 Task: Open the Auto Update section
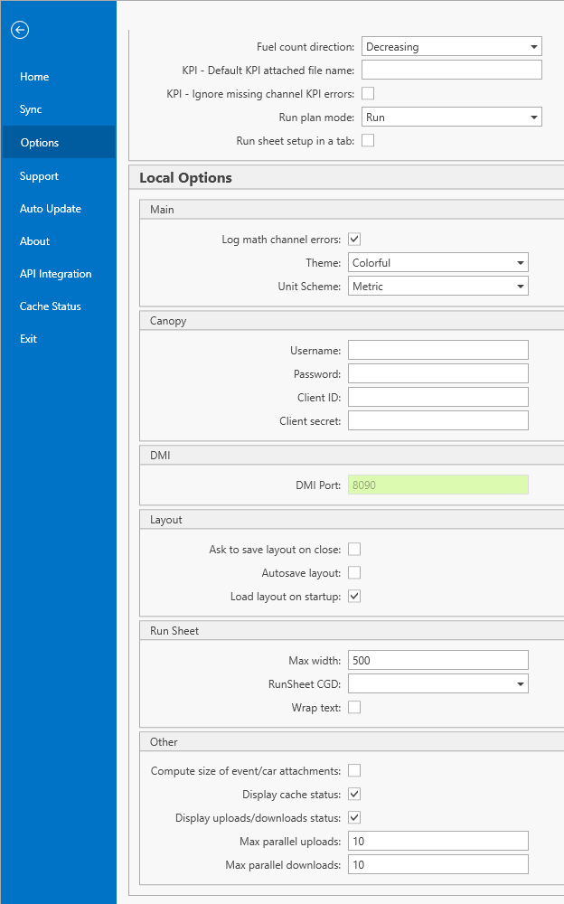click(x=51, y=209)
